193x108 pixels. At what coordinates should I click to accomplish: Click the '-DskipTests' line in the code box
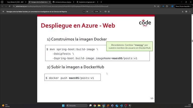pos(63,54)
